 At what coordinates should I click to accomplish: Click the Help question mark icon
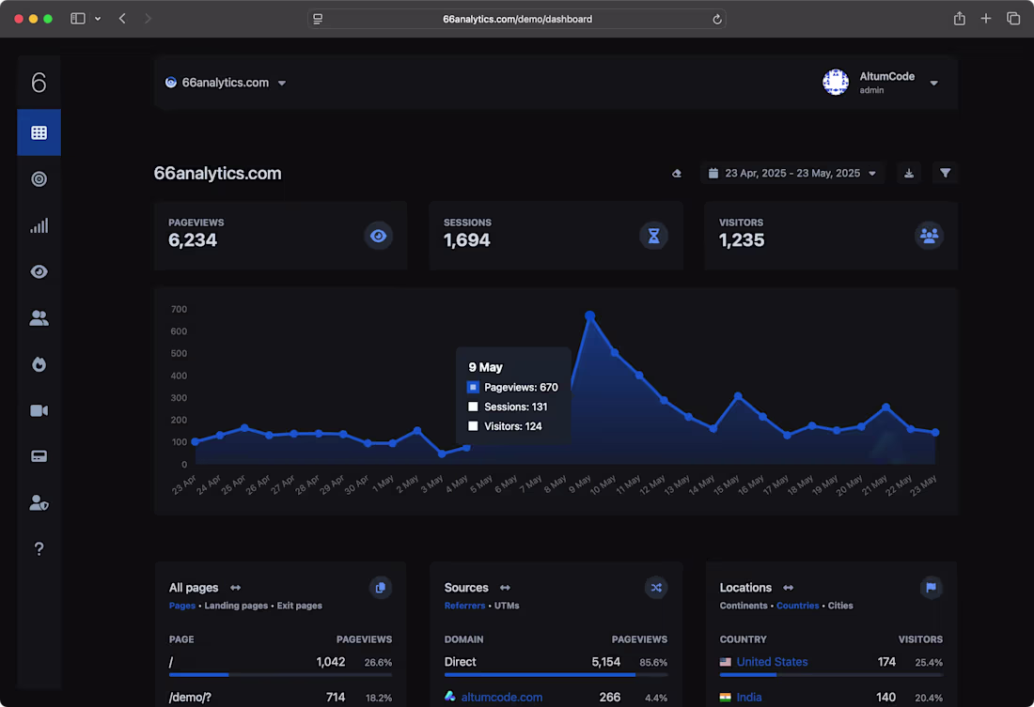tap(39, 548)
